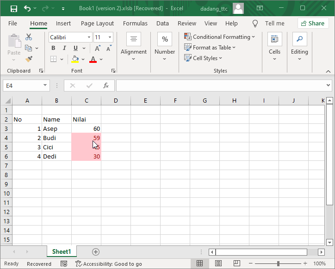Toggle Bold formatting
The height and width of the screenshot is (269, 335).
click(x=53, y=48)
